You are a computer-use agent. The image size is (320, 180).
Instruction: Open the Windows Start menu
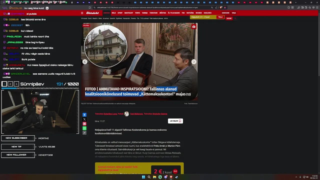(143, 177)
